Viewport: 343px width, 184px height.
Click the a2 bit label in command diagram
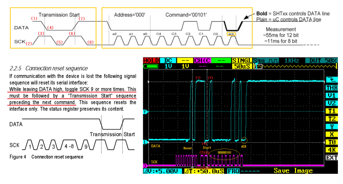coord(114,34)
